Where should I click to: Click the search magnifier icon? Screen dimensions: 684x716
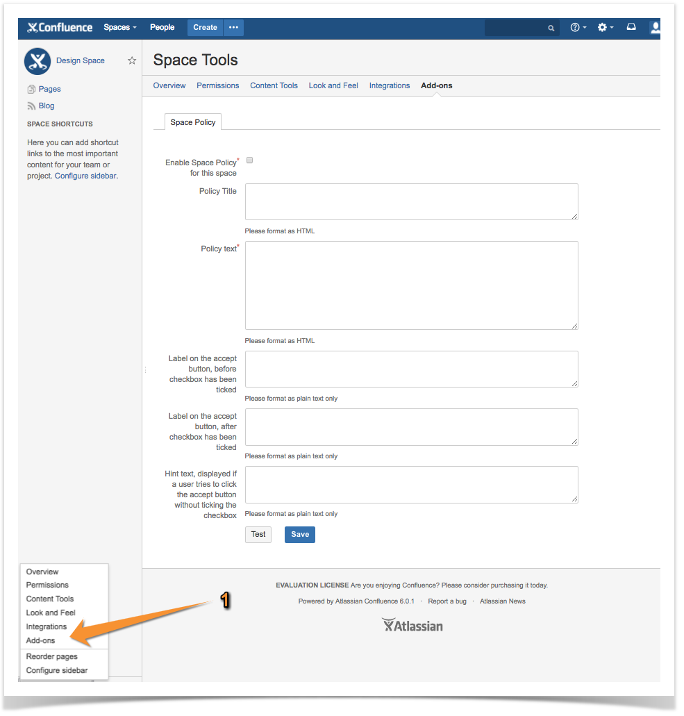(551, 28)
